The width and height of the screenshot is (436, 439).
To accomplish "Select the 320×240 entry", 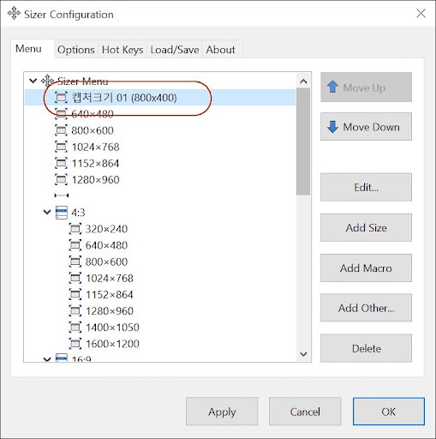I will pyautogui.click(x=106, y=229).
